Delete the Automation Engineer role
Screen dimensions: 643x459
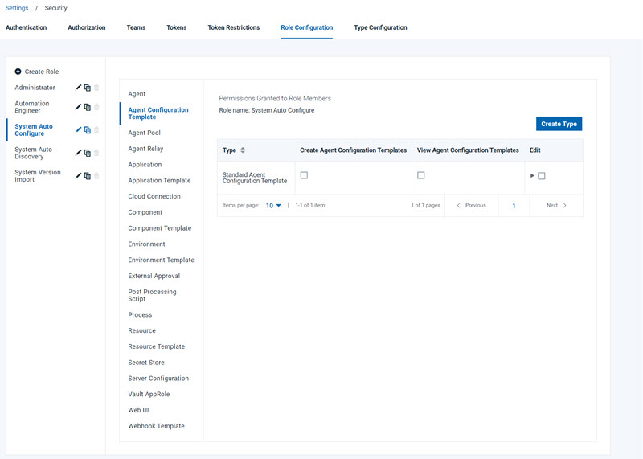[x=97, y=107]
